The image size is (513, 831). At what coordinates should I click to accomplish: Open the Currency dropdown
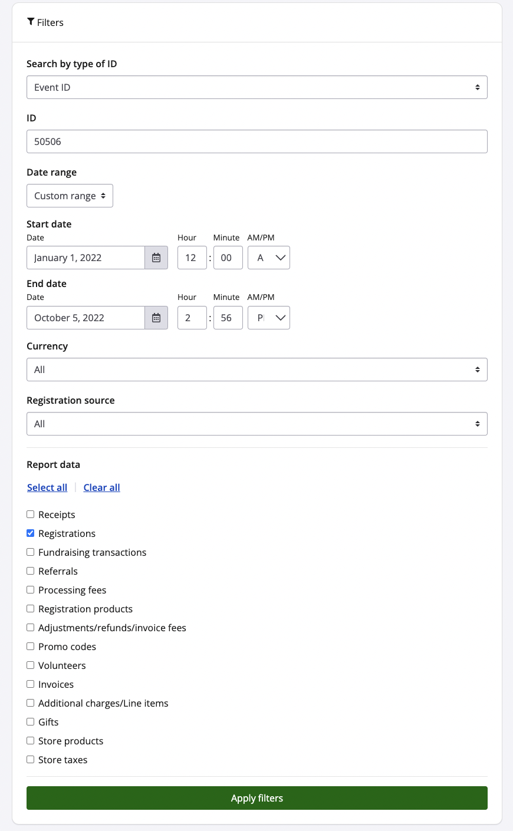pyautogui.click(x=256, y=370)
